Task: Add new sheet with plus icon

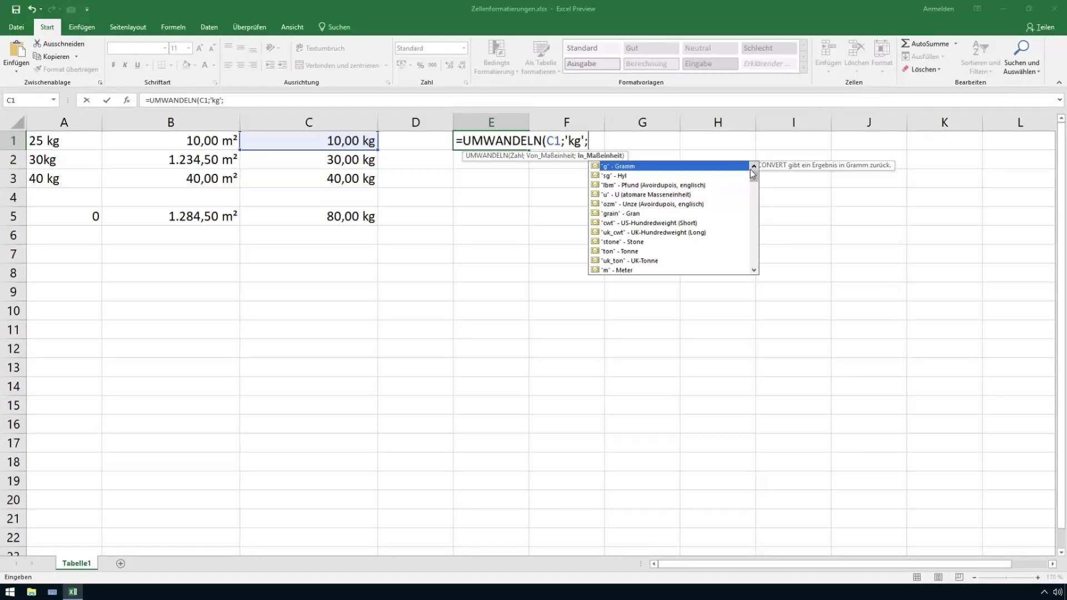Action: (121, 563)
